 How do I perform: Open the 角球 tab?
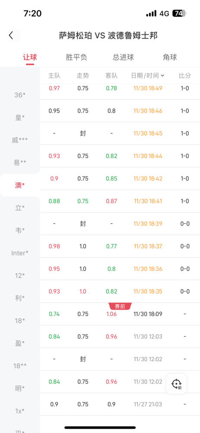point(170,57)
